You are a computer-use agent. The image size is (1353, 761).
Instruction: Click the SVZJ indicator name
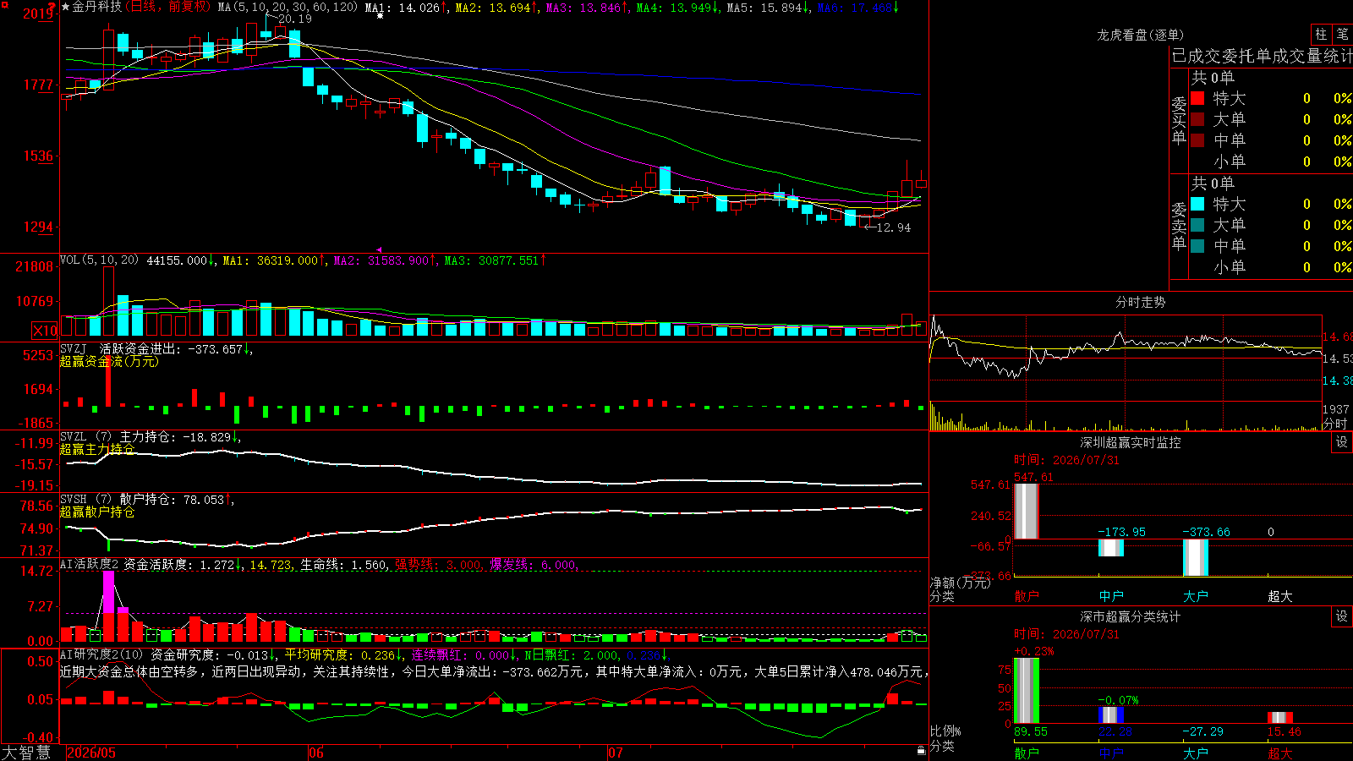(x=74, y=348)
